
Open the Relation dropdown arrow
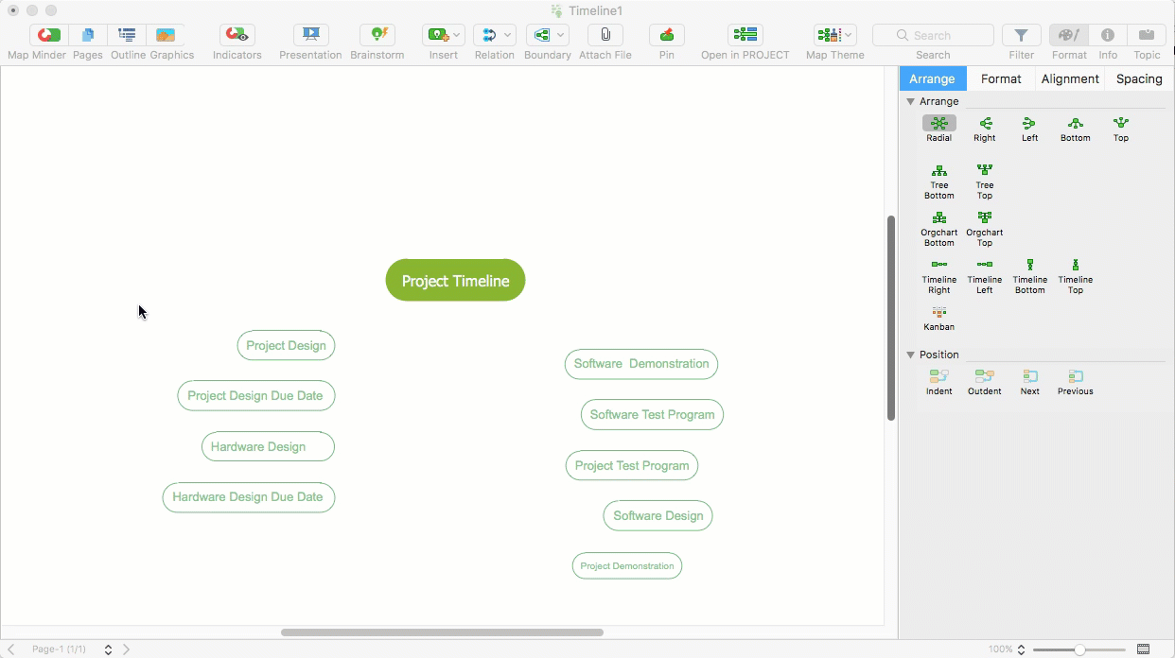tap(508, 35)
